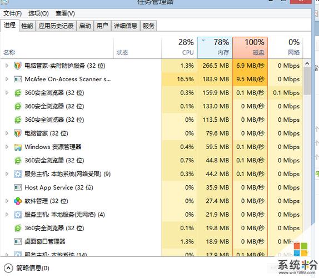Expand 服务主机: 本地服务(无网络) (4) group
319x278 pixels.
click(7, 215)
